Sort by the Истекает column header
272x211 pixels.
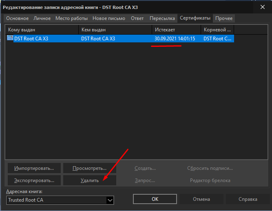pyautogui.click(x=177, y=30)
